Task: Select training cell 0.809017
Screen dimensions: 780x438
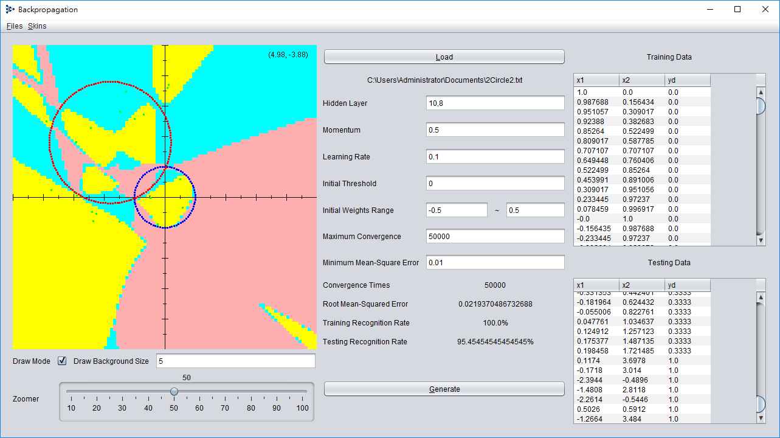Action: tap(596, 141)
